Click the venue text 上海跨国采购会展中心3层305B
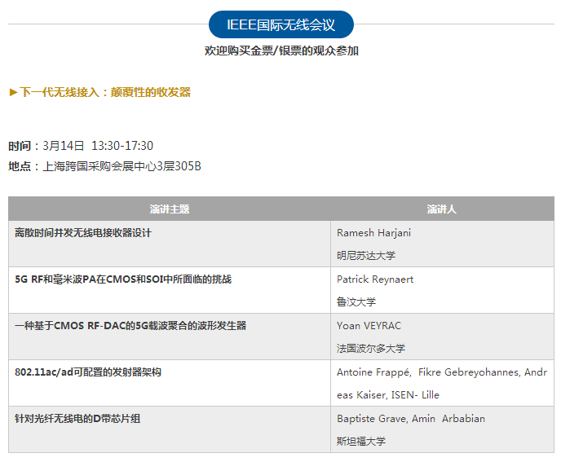Viewport: 561px width, 462px height. [x=121, y=167]
